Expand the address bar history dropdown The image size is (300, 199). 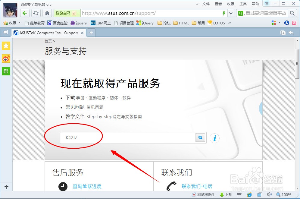tap(231, 13)
